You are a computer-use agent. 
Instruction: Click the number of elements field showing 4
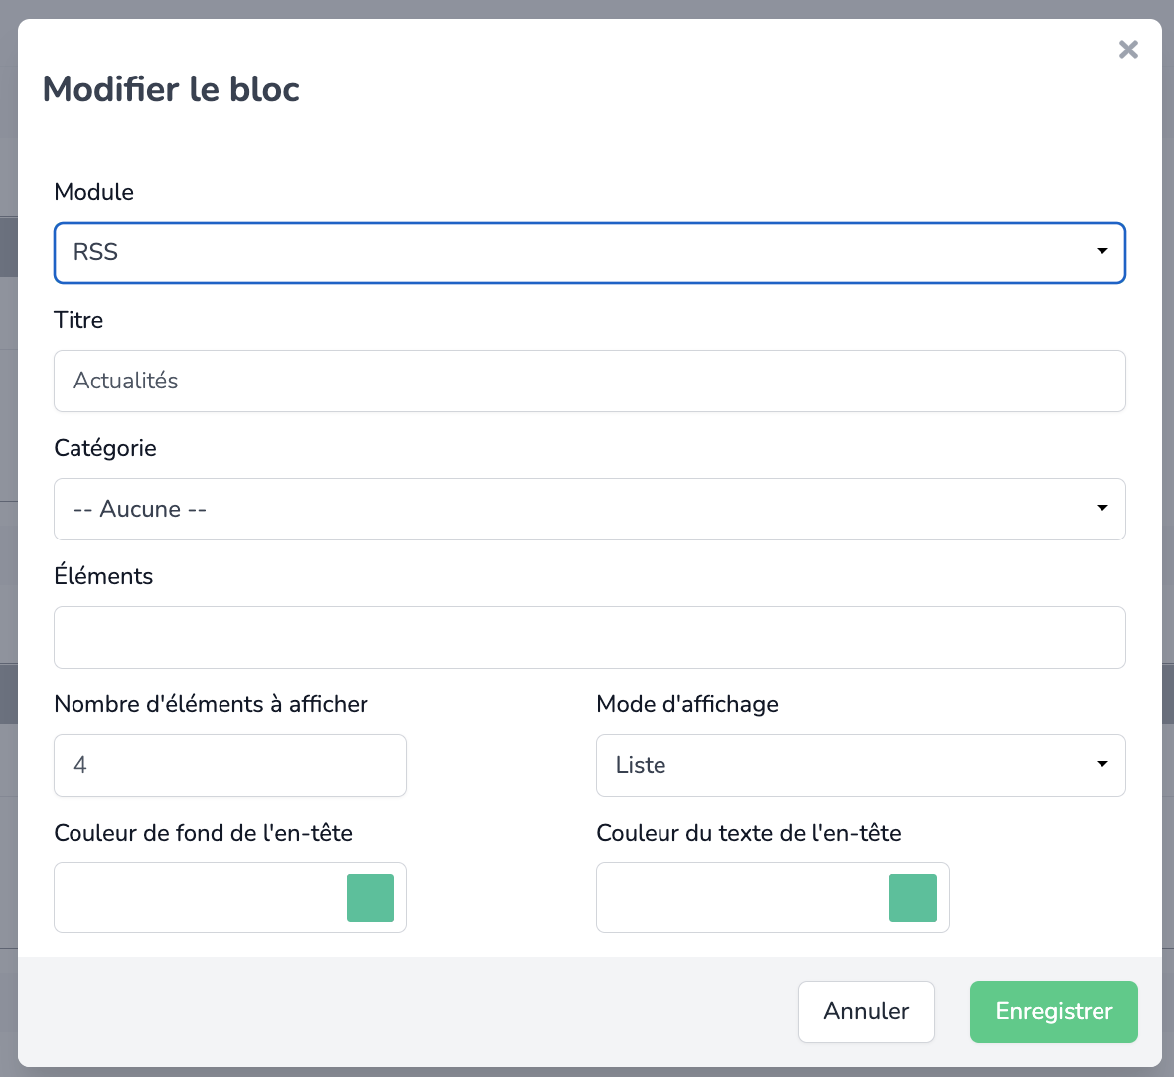tap(229, 765)
